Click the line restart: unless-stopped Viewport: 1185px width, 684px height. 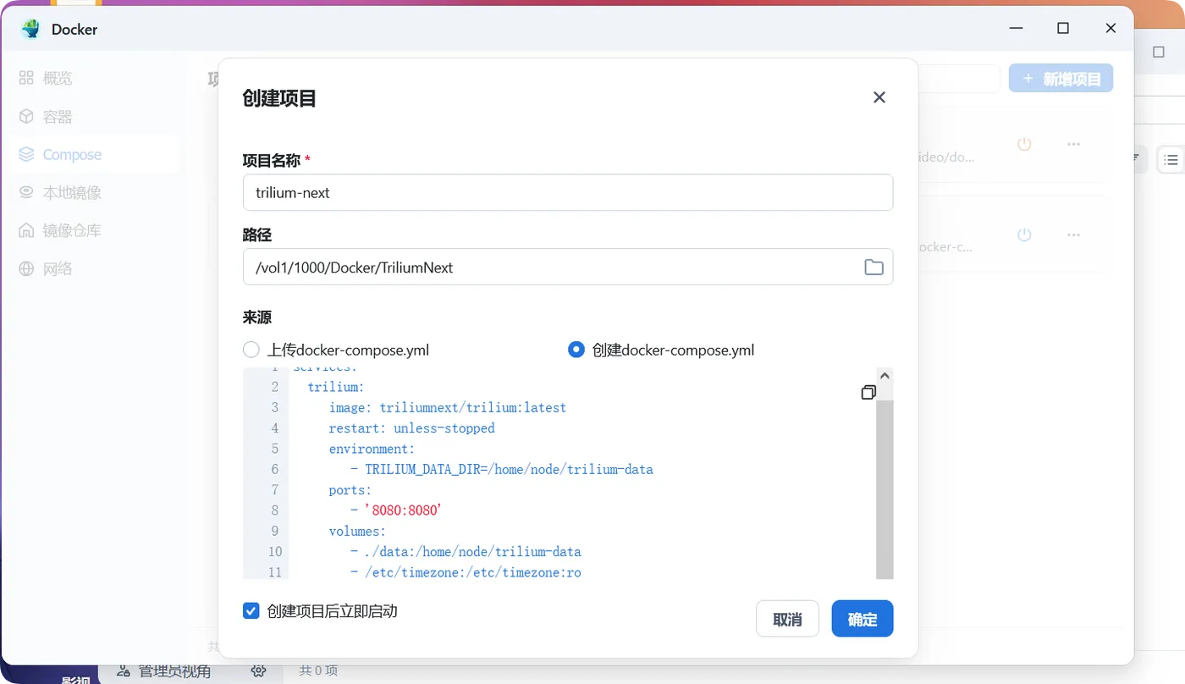[412, 428]
